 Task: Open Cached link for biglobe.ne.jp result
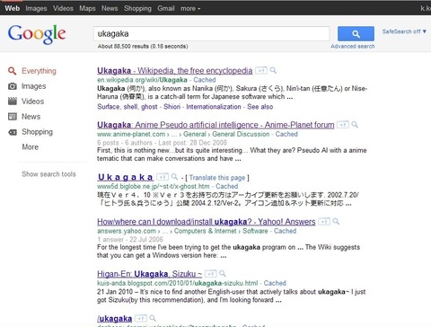[227, 186]
